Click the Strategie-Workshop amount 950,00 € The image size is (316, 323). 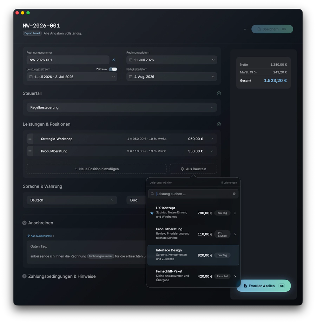point(195,139)
